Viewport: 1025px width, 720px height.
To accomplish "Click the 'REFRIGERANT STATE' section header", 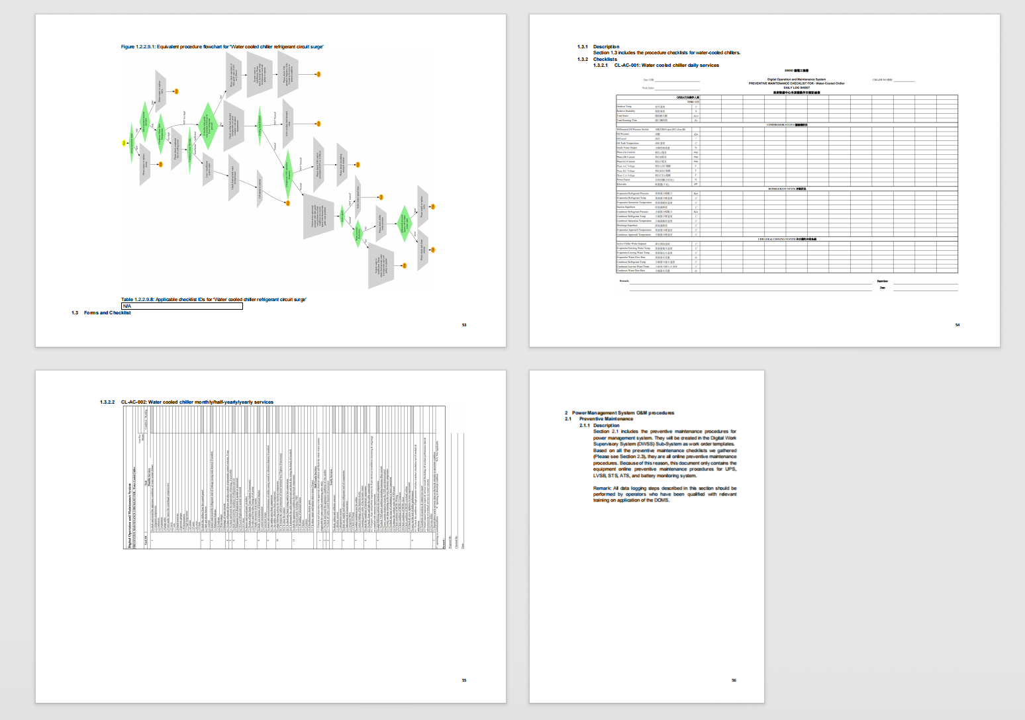I will [x=787, y=189].
